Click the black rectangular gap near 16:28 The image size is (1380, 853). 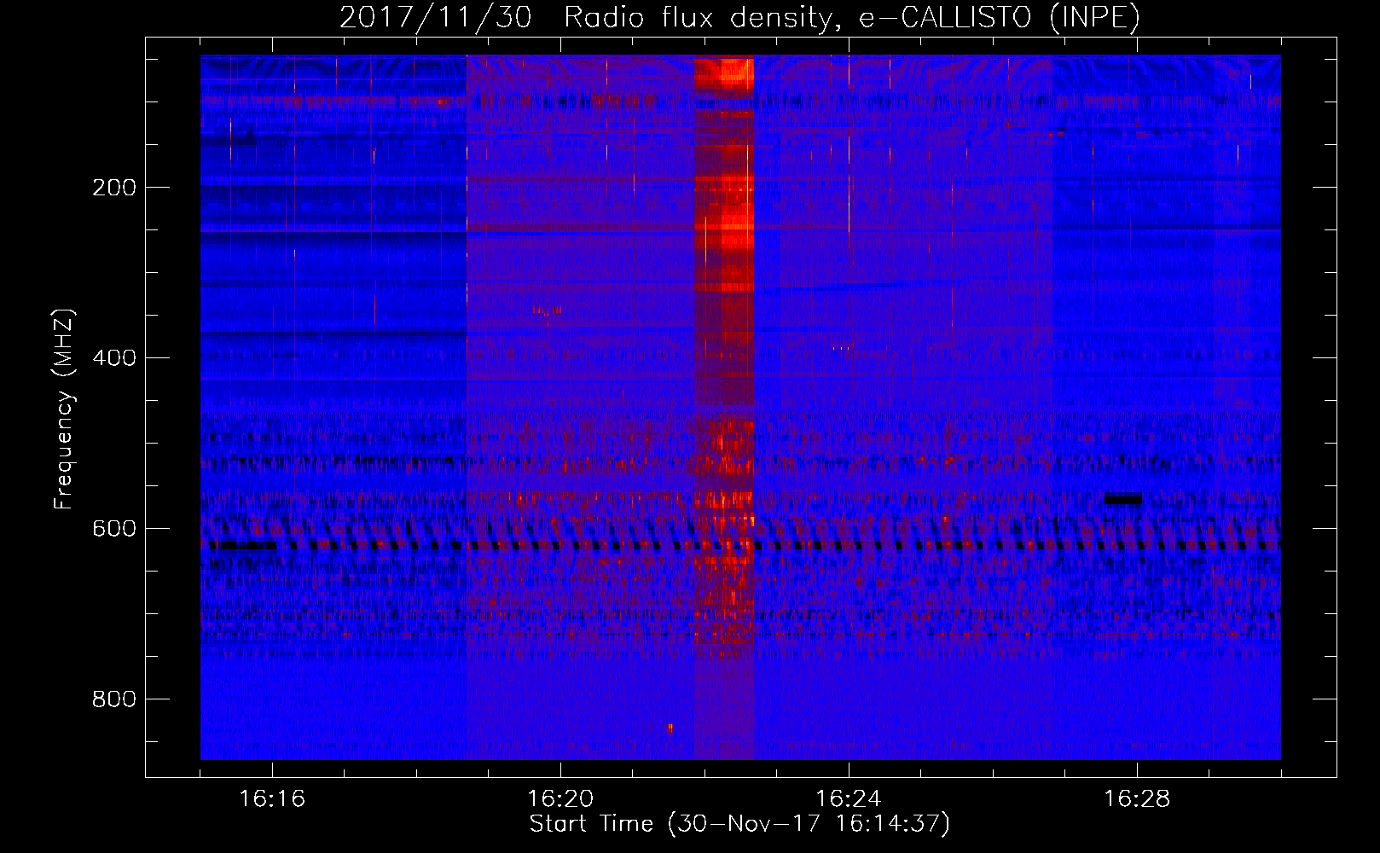click(x=1123, y=499)
